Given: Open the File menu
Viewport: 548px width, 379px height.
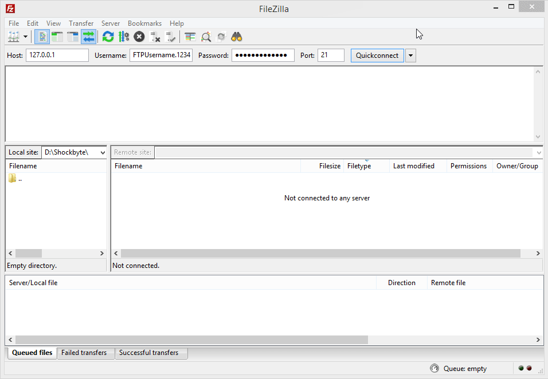Looking at the screenshot, I should coord(14,23).
